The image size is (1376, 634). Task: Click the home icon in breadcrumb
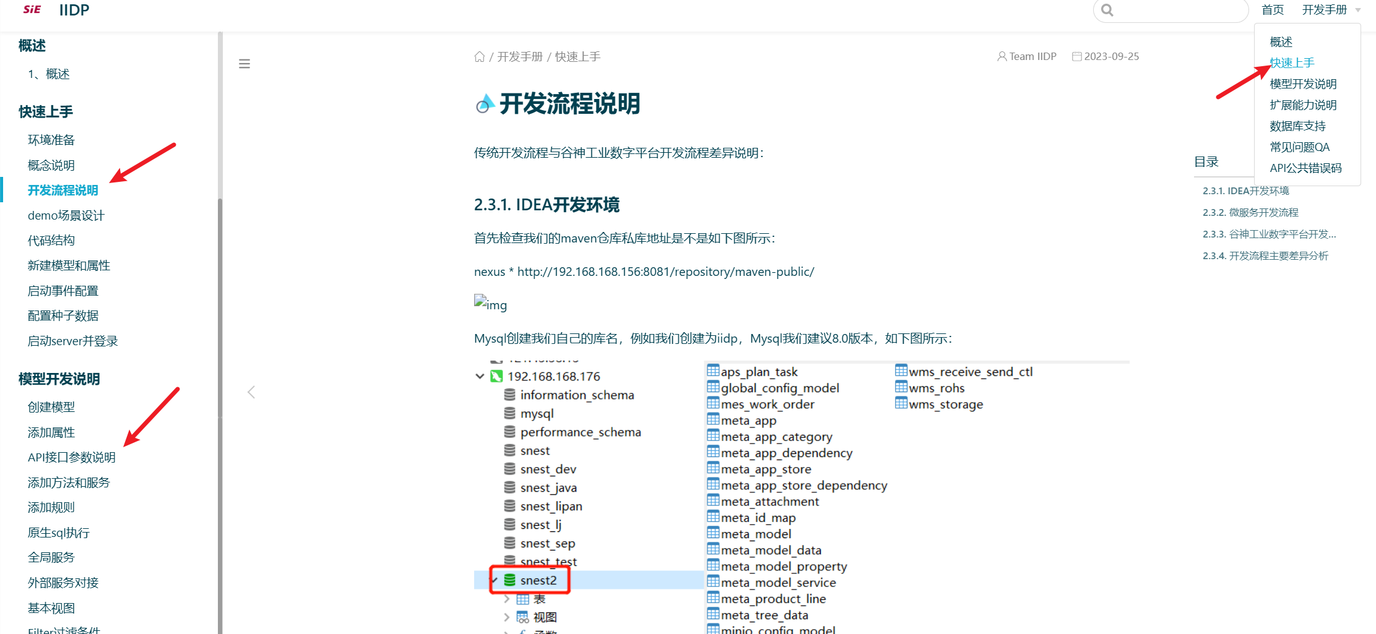479,57
